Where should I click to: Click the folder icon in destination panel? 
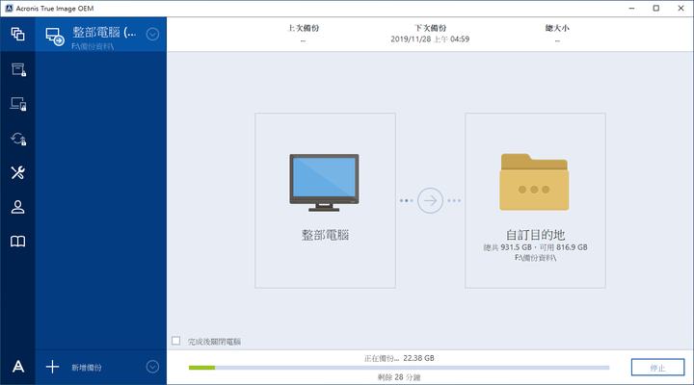point(534,182)
